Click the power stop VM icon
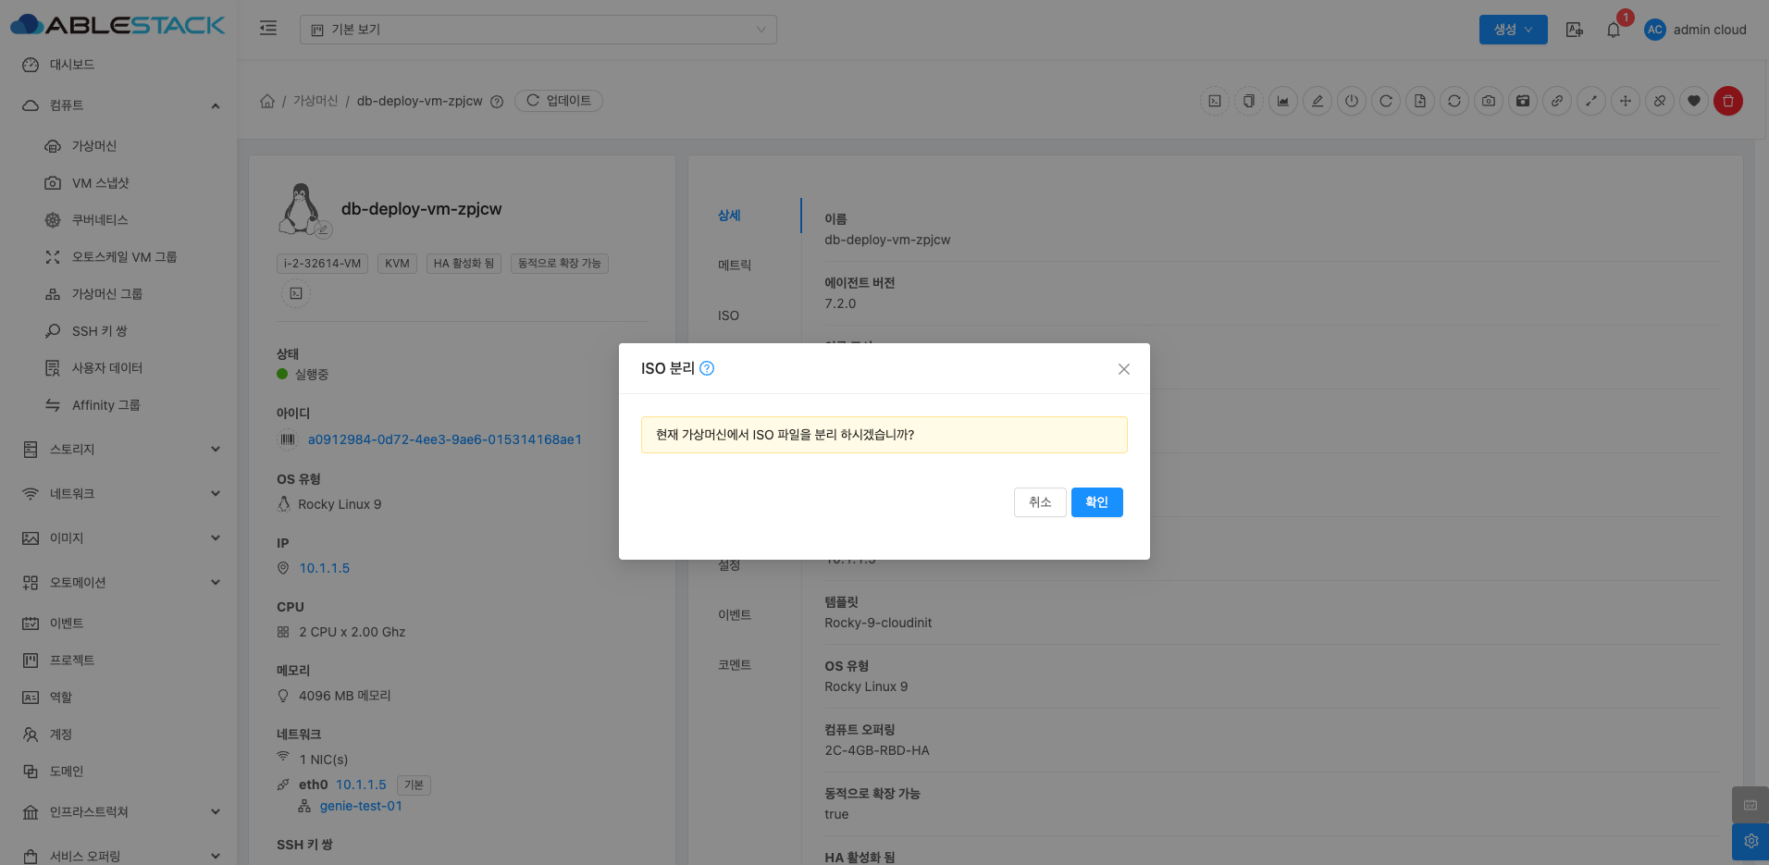1769x865 pixels. pos(1352,101)
